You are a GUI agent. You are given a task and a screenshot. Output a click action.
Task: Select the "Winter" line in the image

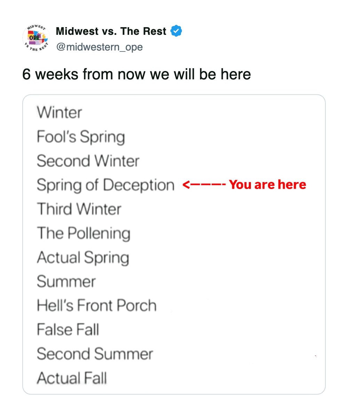pyautogui.click(x=60, y=112)
